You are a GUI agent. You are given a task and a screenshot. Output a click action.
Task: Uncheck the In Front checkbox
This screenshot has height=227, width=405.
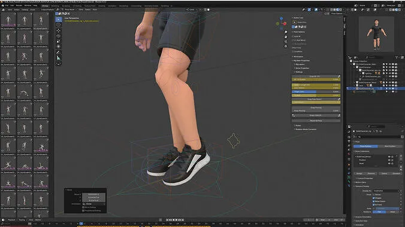pyautogui.click(x=373, y=205)
